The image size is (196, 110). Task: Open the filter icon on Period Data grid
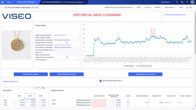(38, 88)
